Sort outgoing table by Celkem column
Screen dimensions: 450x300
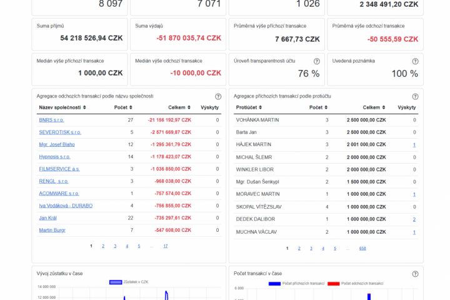(x=179, y=107)
